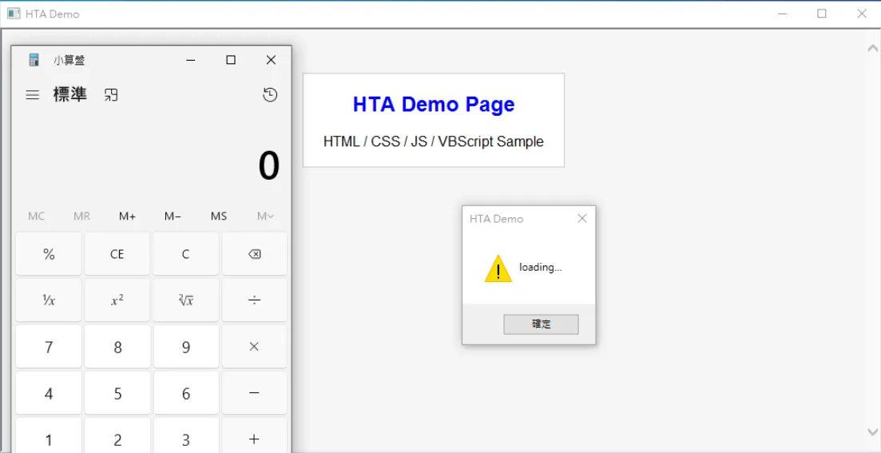Minimize the 小算盤 calculator window
This screenshot has width=881, height=453.
(190, 60)
